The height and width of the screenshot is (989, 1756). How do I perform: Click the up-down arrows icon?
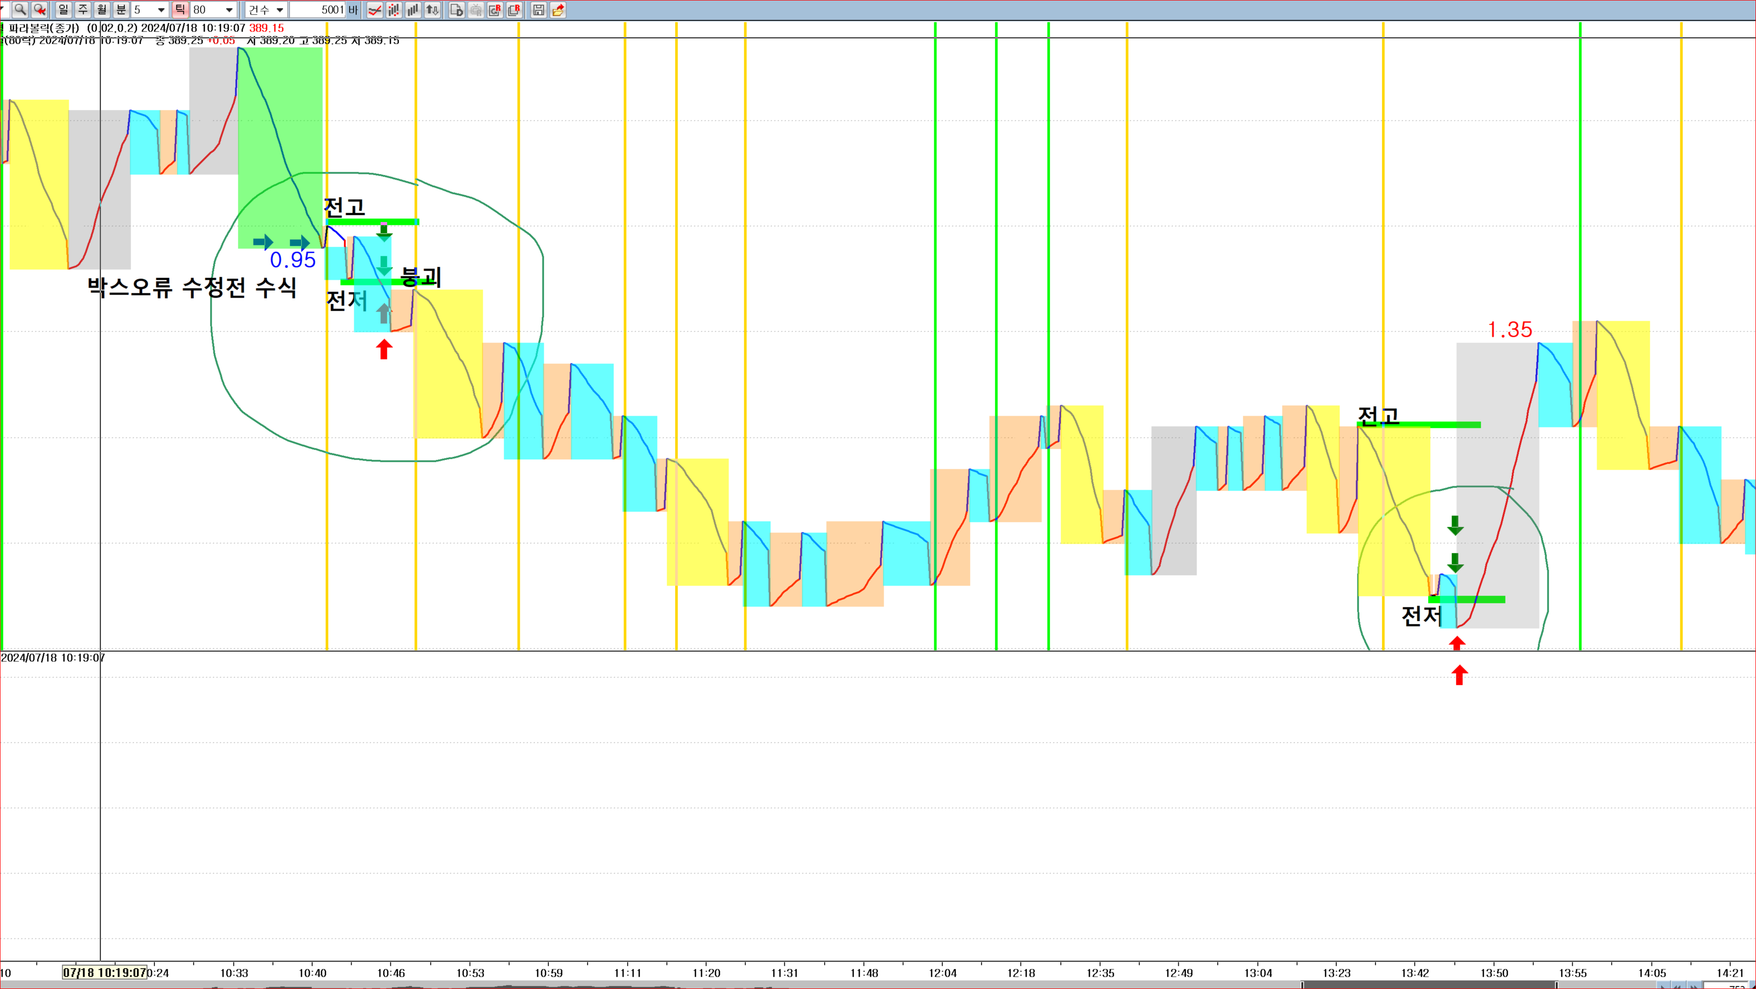tap(432, 9)
